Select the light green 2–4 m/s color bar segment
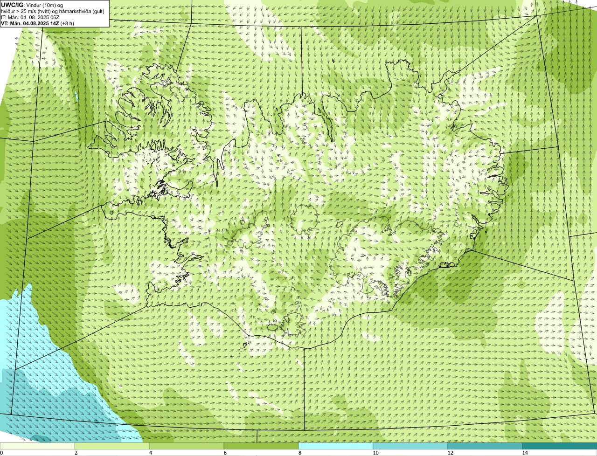This screenshot has height=456, width=597. pyautogui.click(x=112, y=446)
